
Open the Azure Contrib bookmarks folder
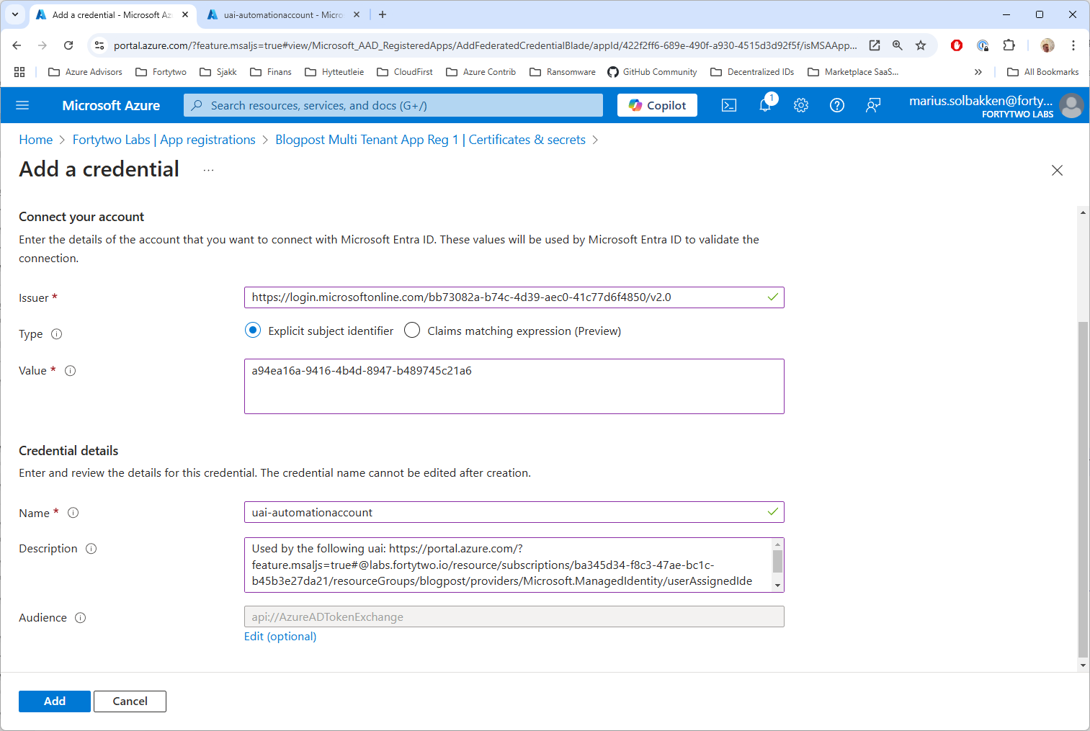coord(481,72)
